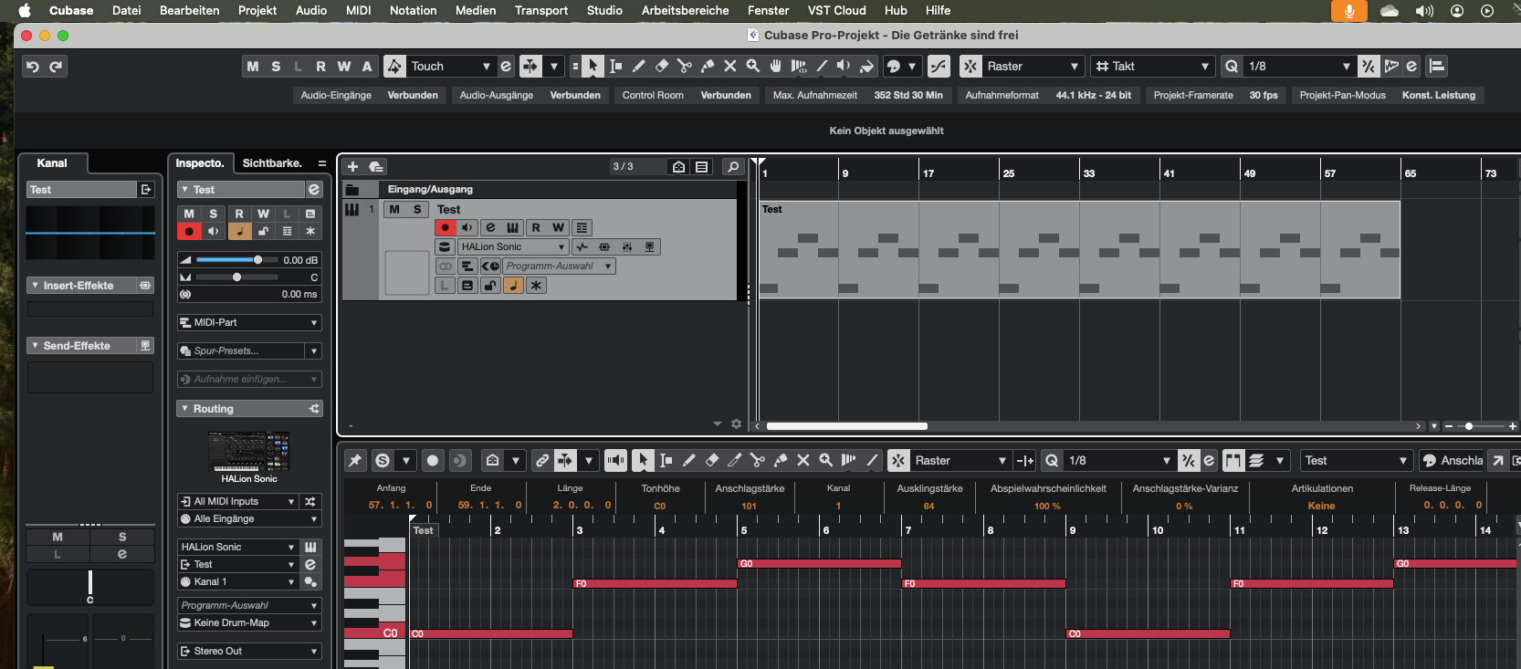
Task: Open the track search magnifier icon
Action: (x=732, y=166)
